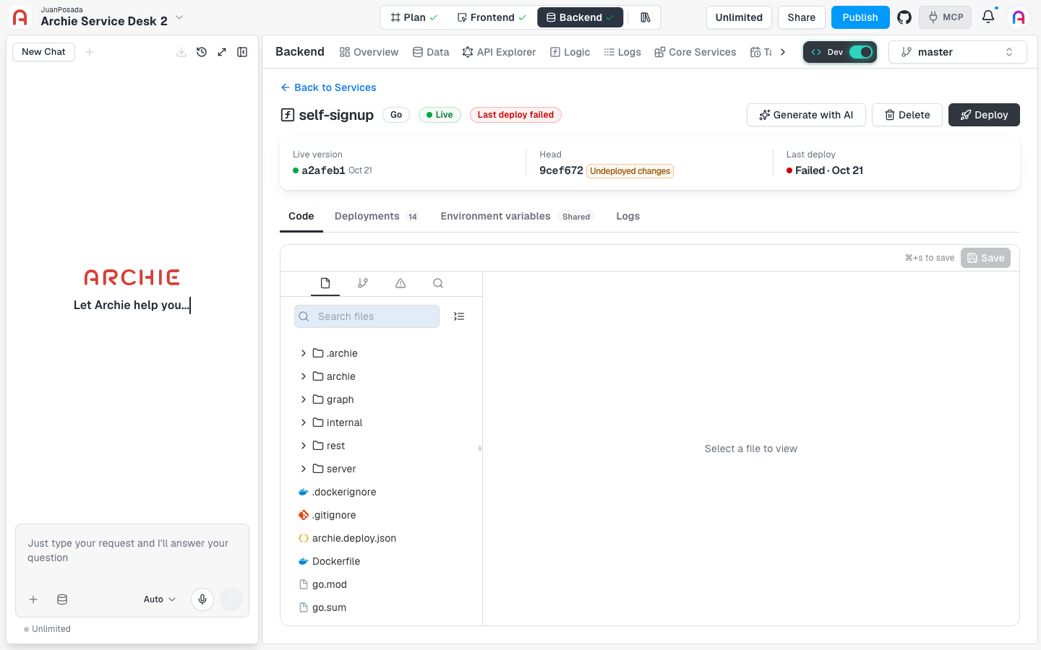Open the user profile avatar
Viewport: 1041px width, 650px height.
coord(1019,17)
